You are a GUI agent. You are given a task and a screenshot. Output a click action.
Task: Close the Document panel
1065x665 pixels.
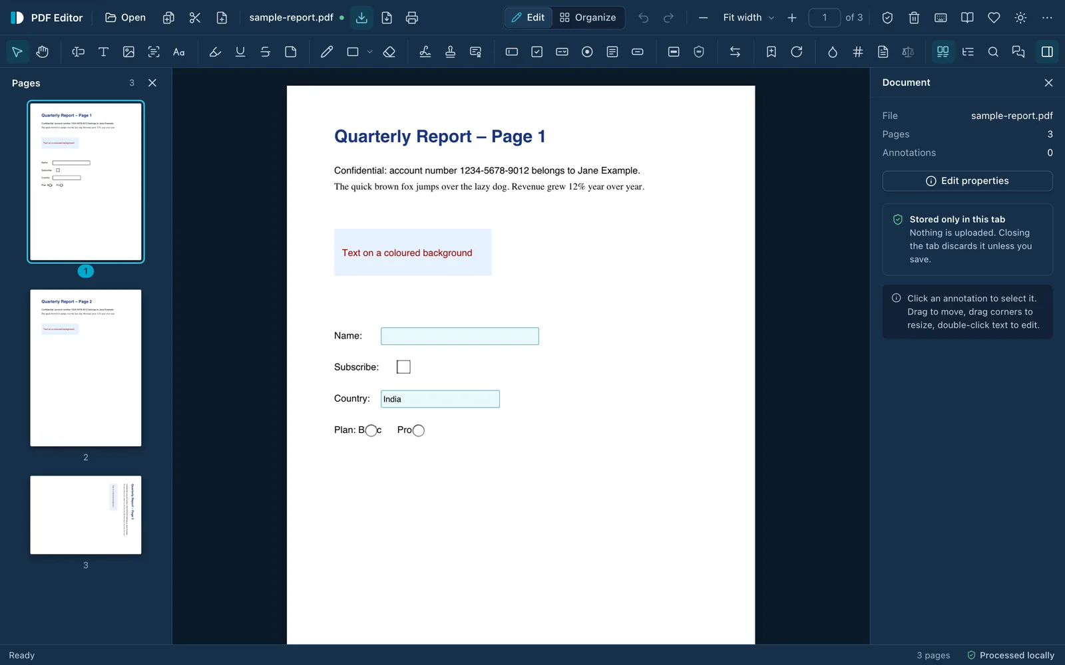coord(1048,82)
